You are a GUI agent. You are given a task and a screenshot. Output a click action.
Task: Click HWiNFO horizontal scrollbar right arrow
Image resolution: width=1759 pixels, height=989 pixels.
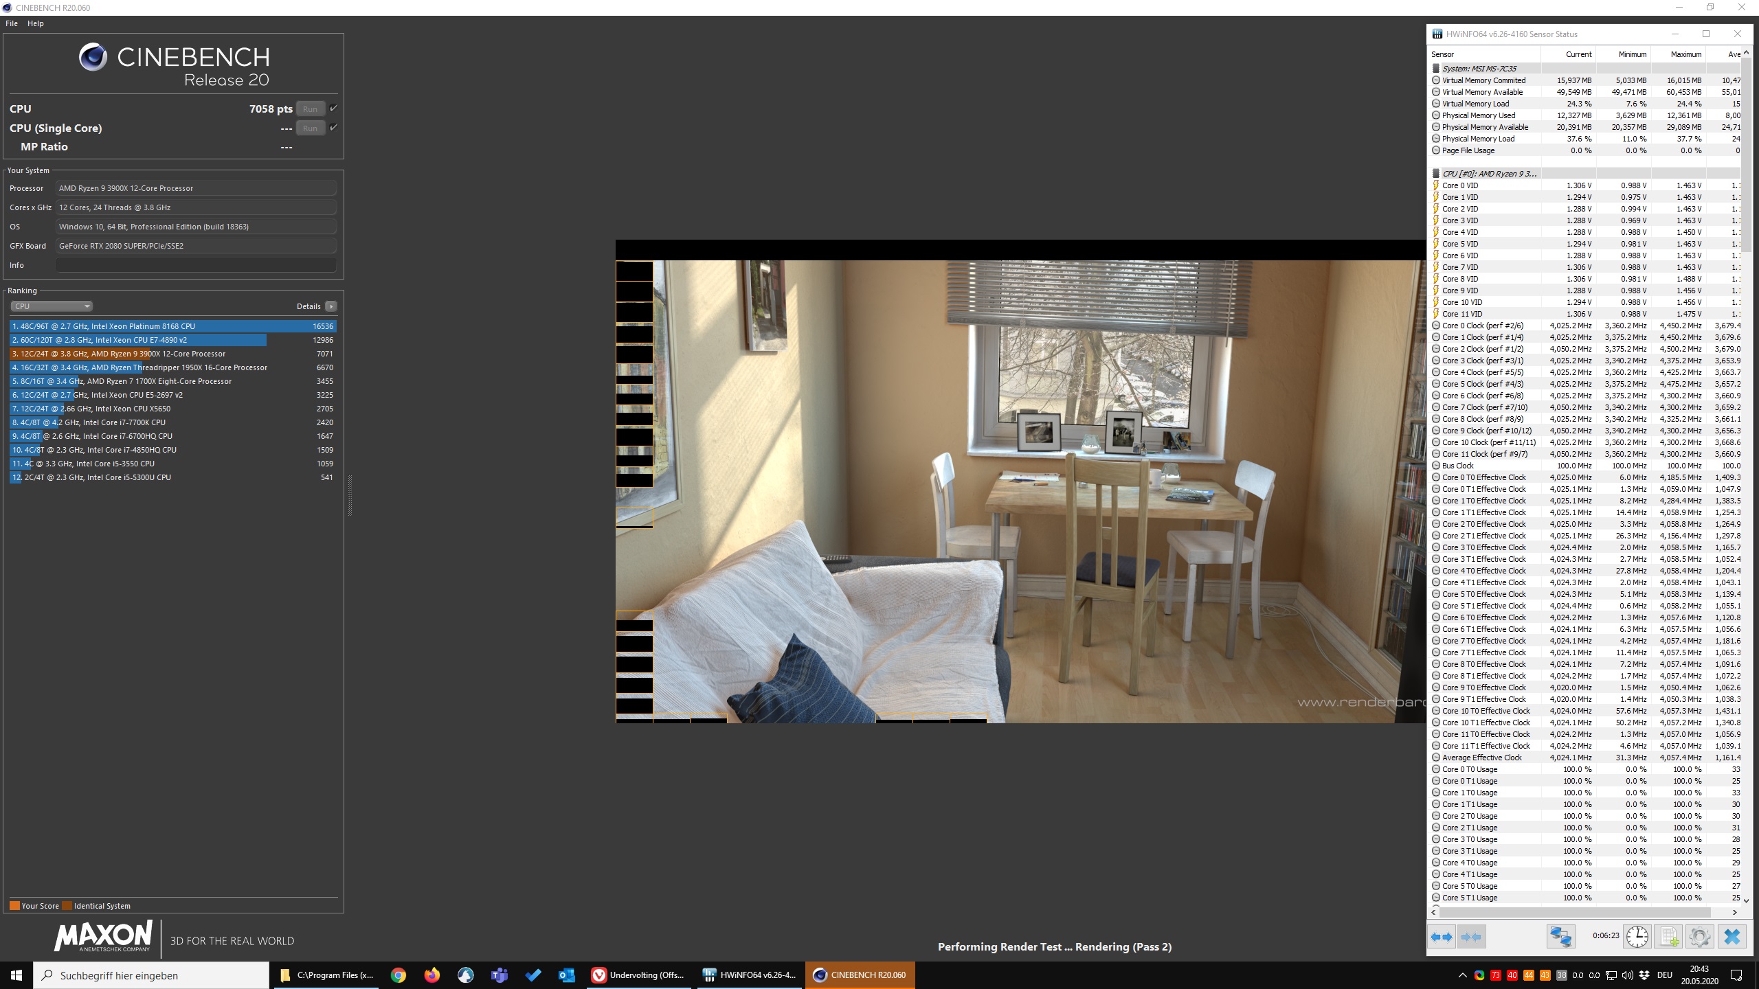(x=1735, y=913)
